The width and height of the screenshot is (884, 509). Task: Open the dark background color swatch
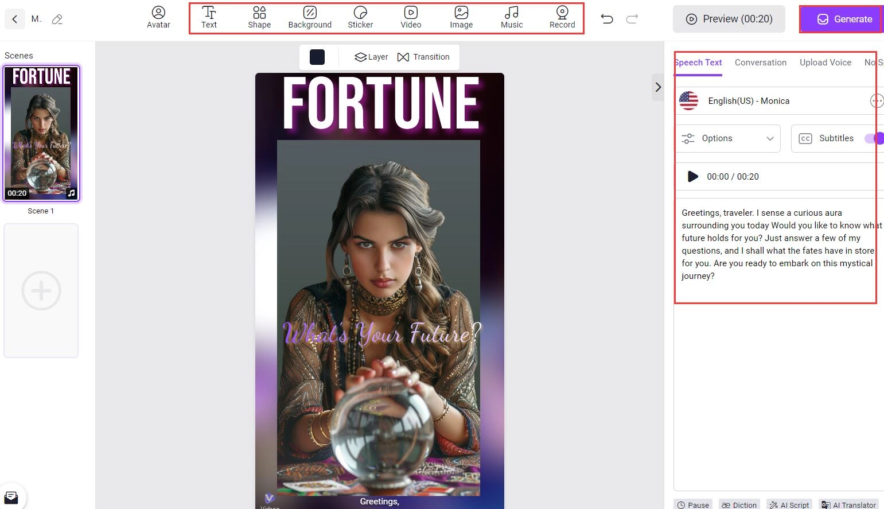317,57
